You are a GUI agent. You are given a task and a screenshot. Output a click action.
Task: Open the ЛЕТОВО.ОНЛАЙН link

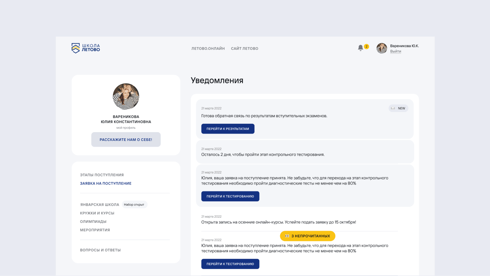208,48
